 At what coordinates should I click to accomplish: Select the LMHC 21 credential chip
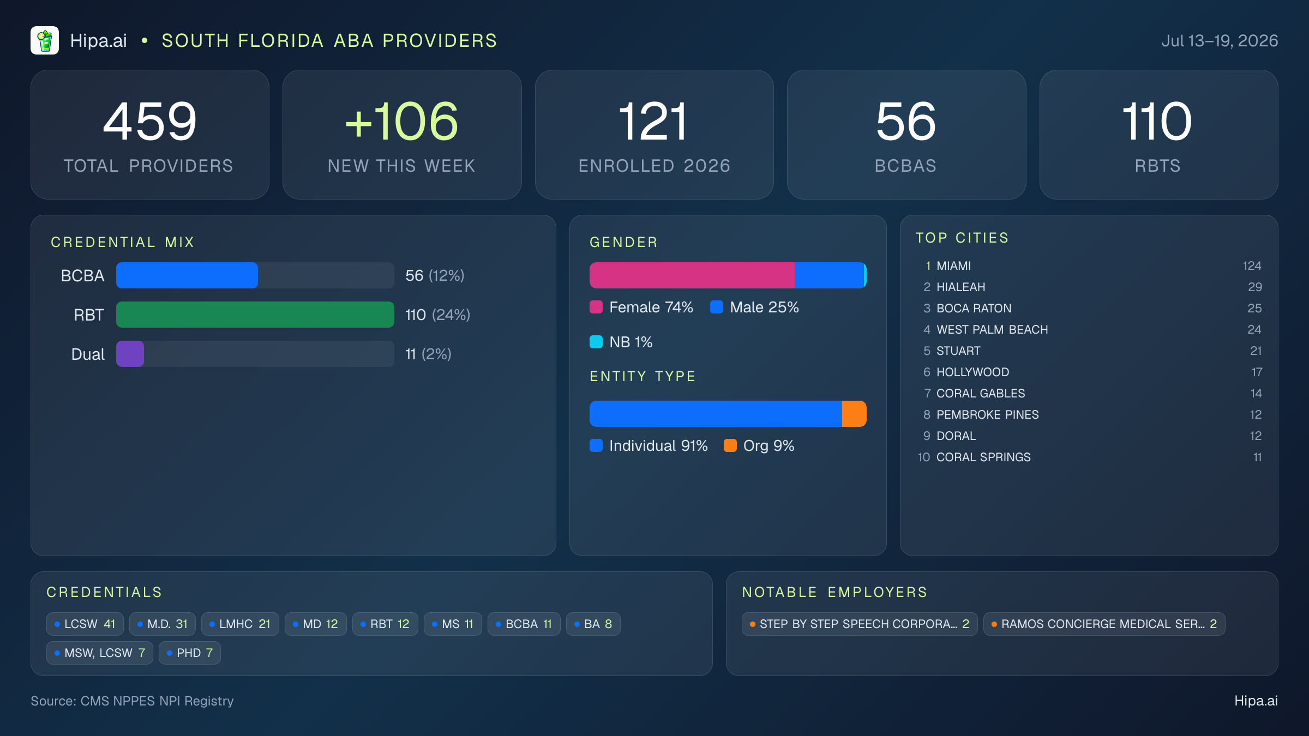[x=240, y=624]
